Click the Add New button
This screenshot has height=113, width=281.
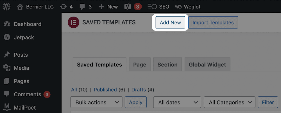(170, 23)
